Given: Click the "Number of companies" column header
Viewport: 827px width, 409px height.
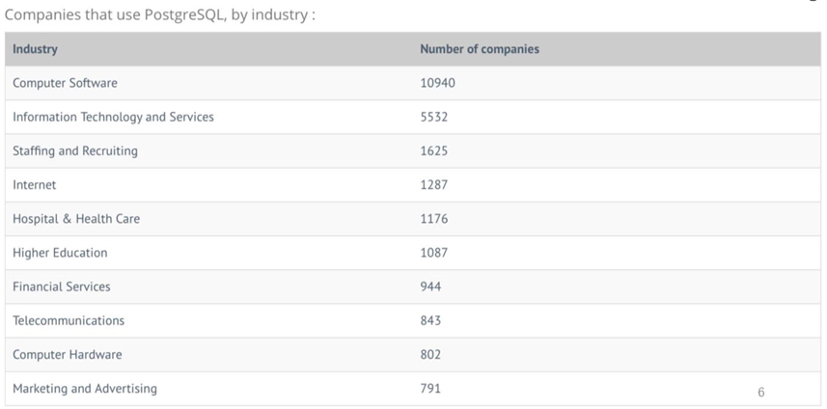Looking at the screenshot, I should 480,49.
